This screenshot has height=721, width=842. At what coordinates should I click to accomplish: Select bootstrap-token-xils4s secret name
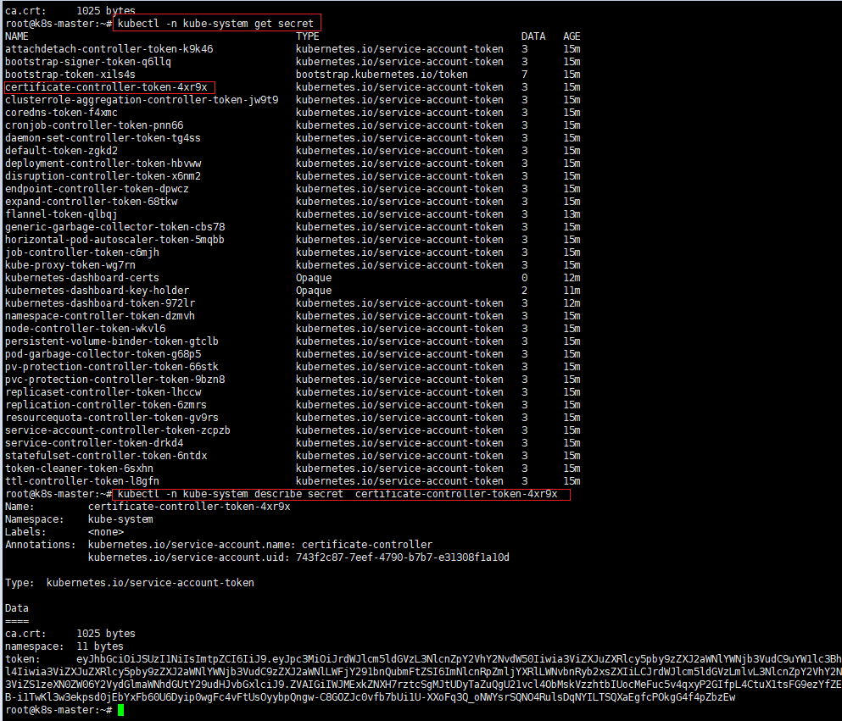(x=70, y=75)
